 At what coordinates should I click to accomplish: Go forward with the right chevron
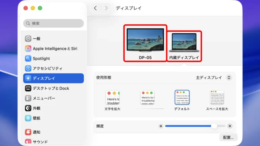(106, 8)
